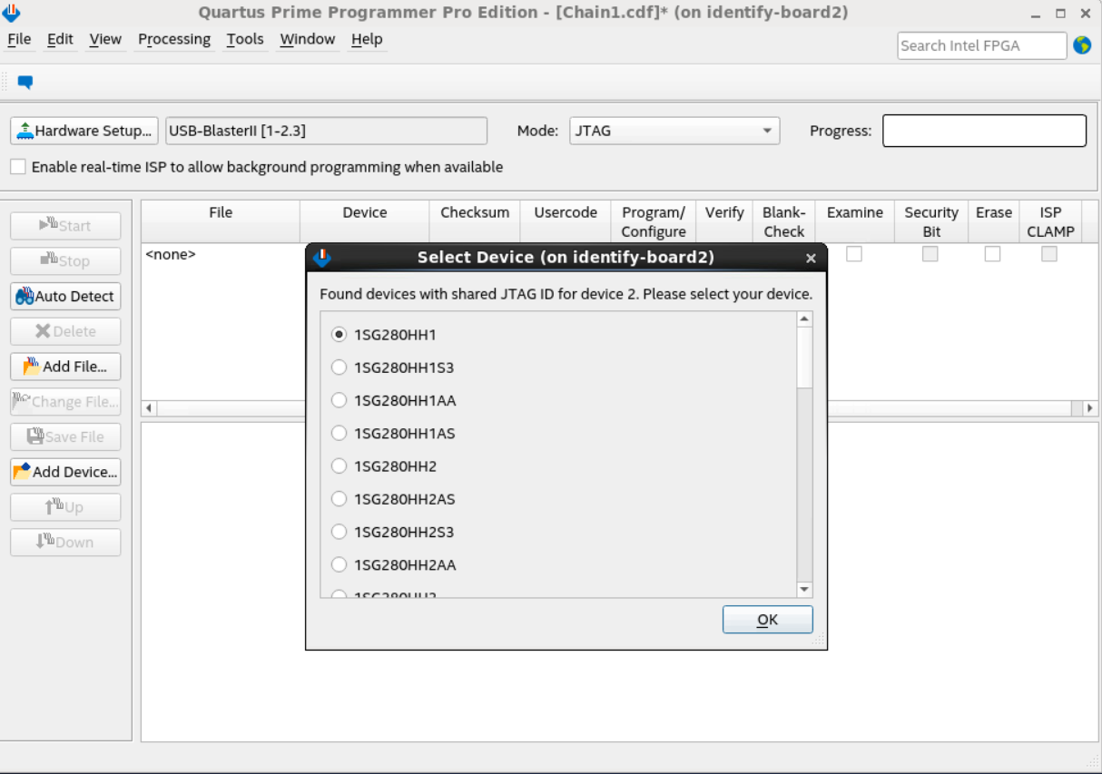1102x774 pixels.
Task: Open the Processing menu
Action: pyautogui.click(x=173, y=39)
